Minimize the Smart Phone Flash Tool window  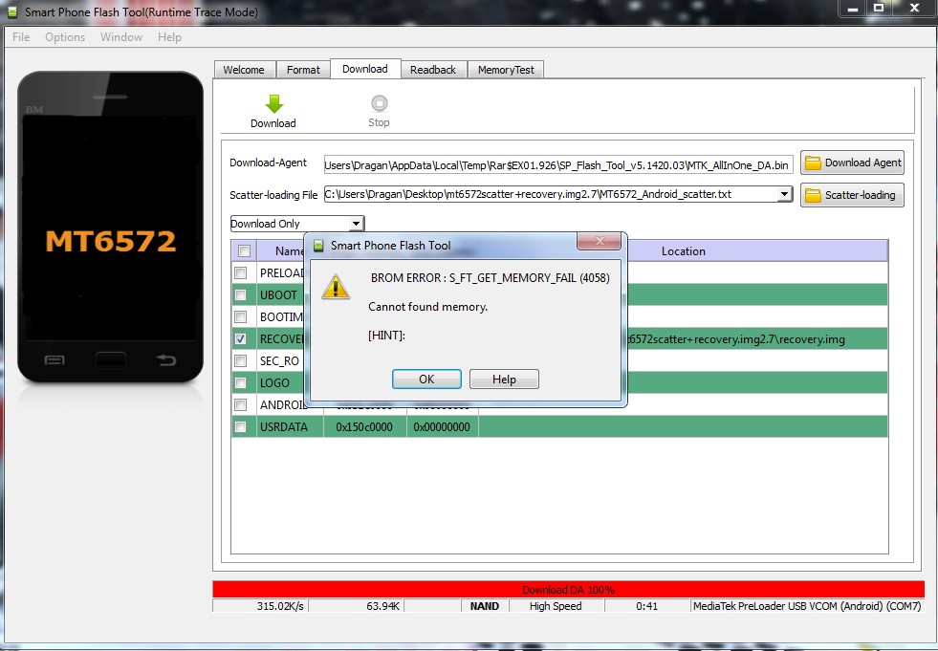[x=853, y=8]
